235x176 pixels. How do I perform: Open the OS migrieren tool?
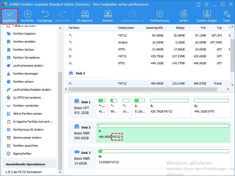point(85,14)
